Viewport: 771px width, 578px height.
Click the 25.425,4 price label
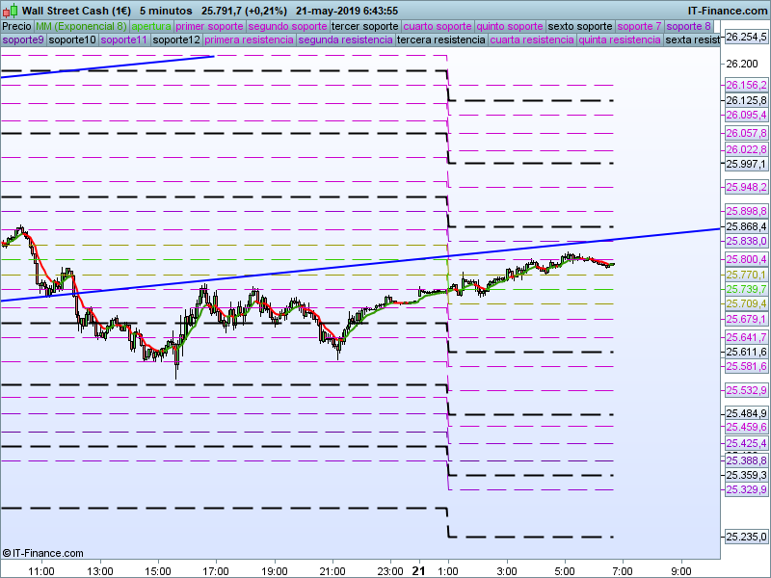pyautogui.click(x=746, y=443)
